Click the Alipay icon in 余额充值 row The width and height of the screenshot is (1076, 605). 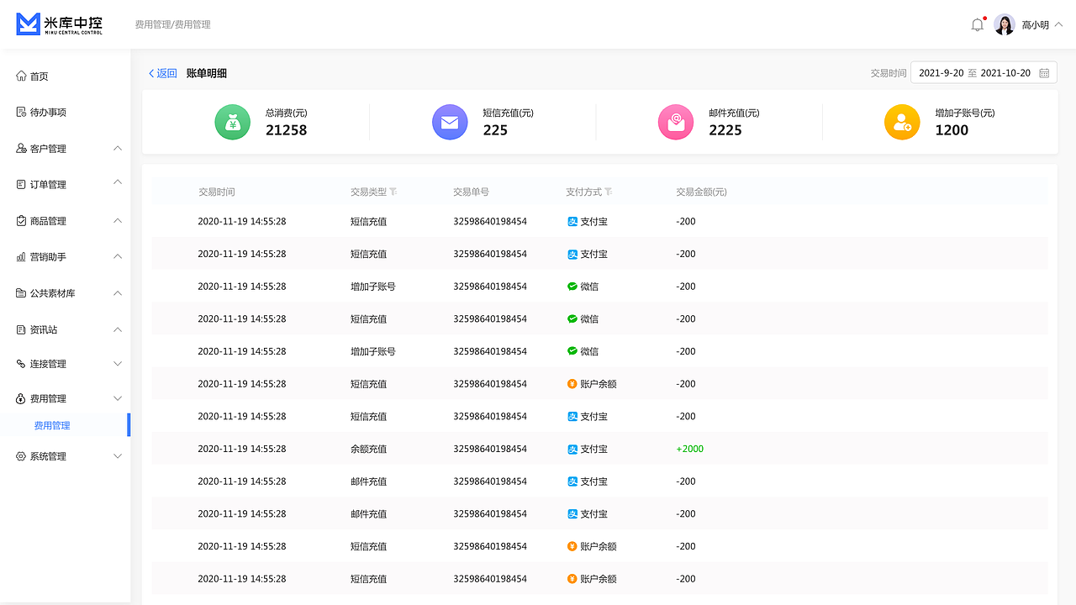point(572,450)
